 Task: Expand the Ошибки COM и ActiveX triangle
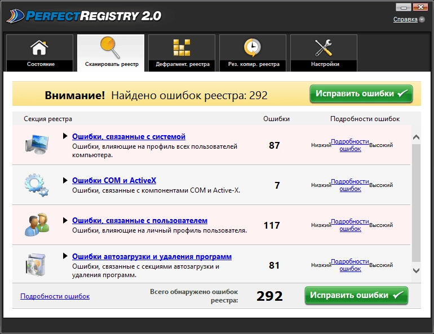65,180
